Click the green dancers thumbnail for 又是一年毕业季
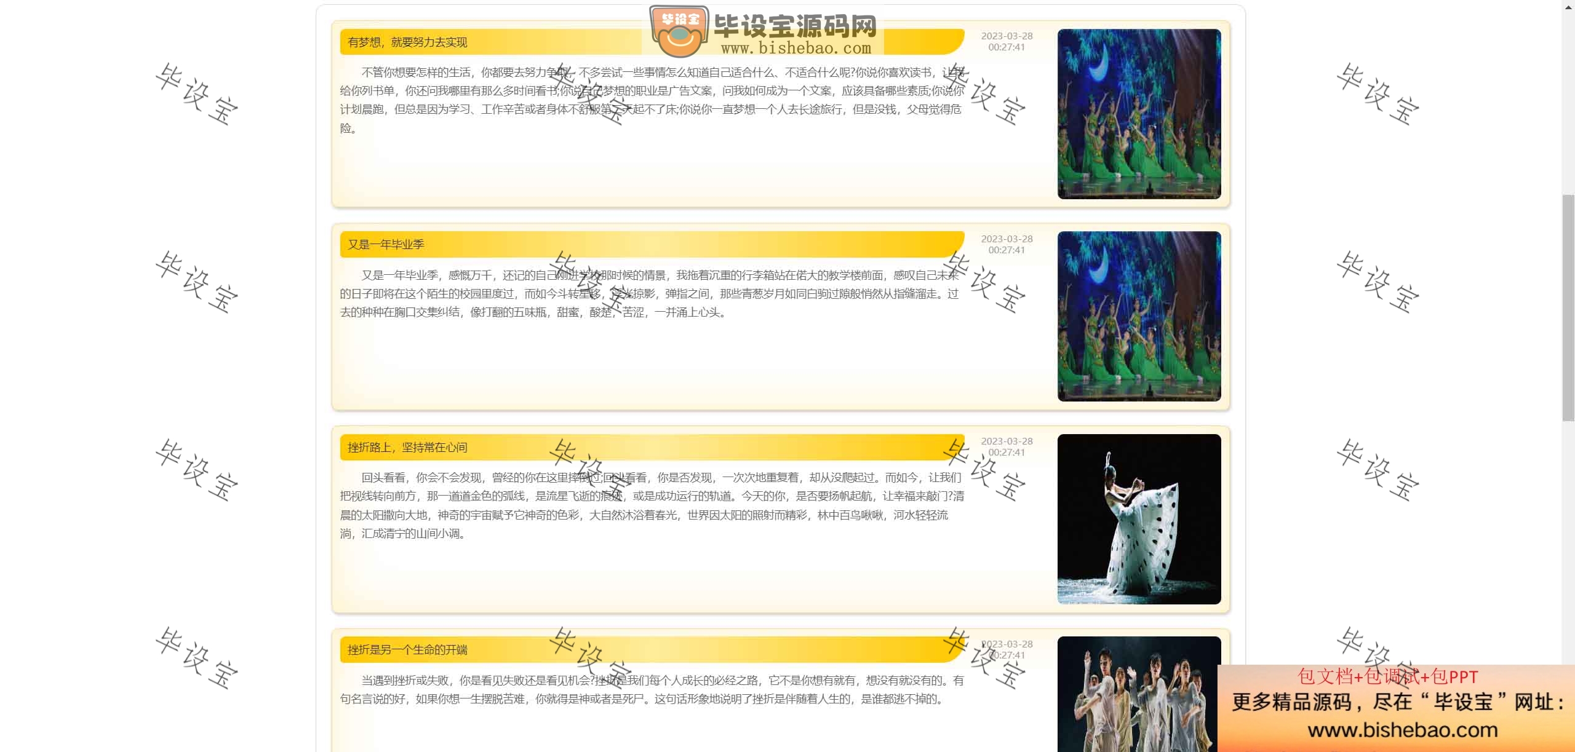This screenshot has height=752, width=1575. [1139, 316]
